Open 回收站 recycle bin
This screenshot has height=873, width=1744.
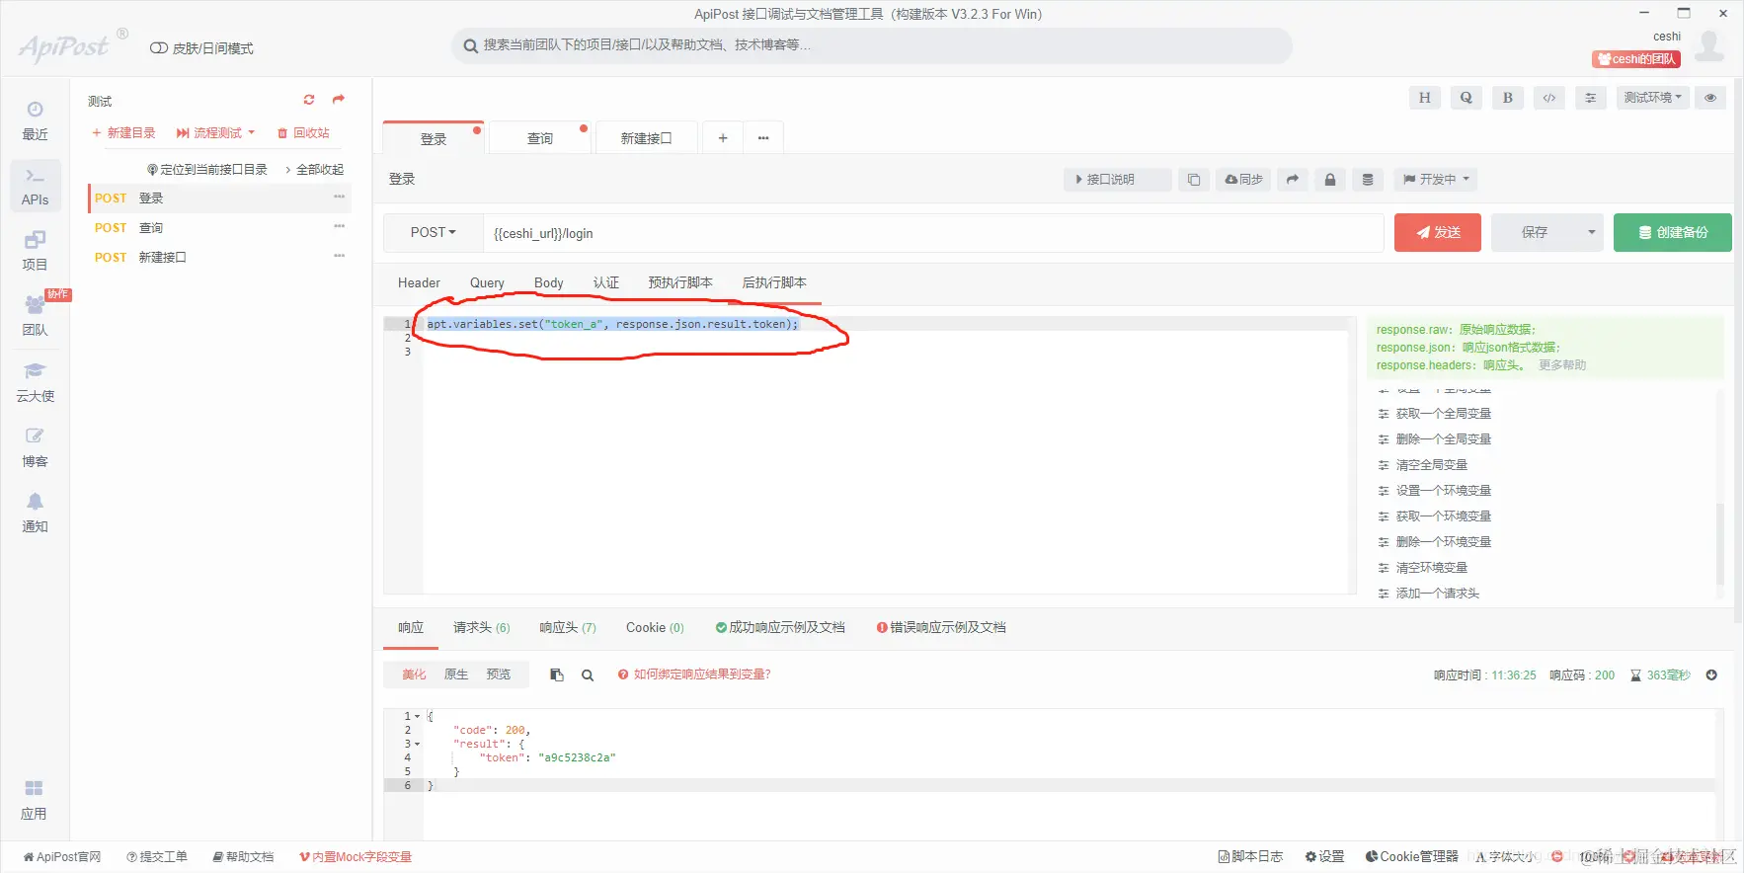(x=303, y=133)
